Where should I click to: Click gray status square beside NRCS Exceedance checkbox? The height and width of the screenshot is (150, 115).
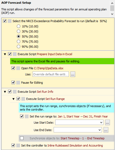click(x=10, y=21)
